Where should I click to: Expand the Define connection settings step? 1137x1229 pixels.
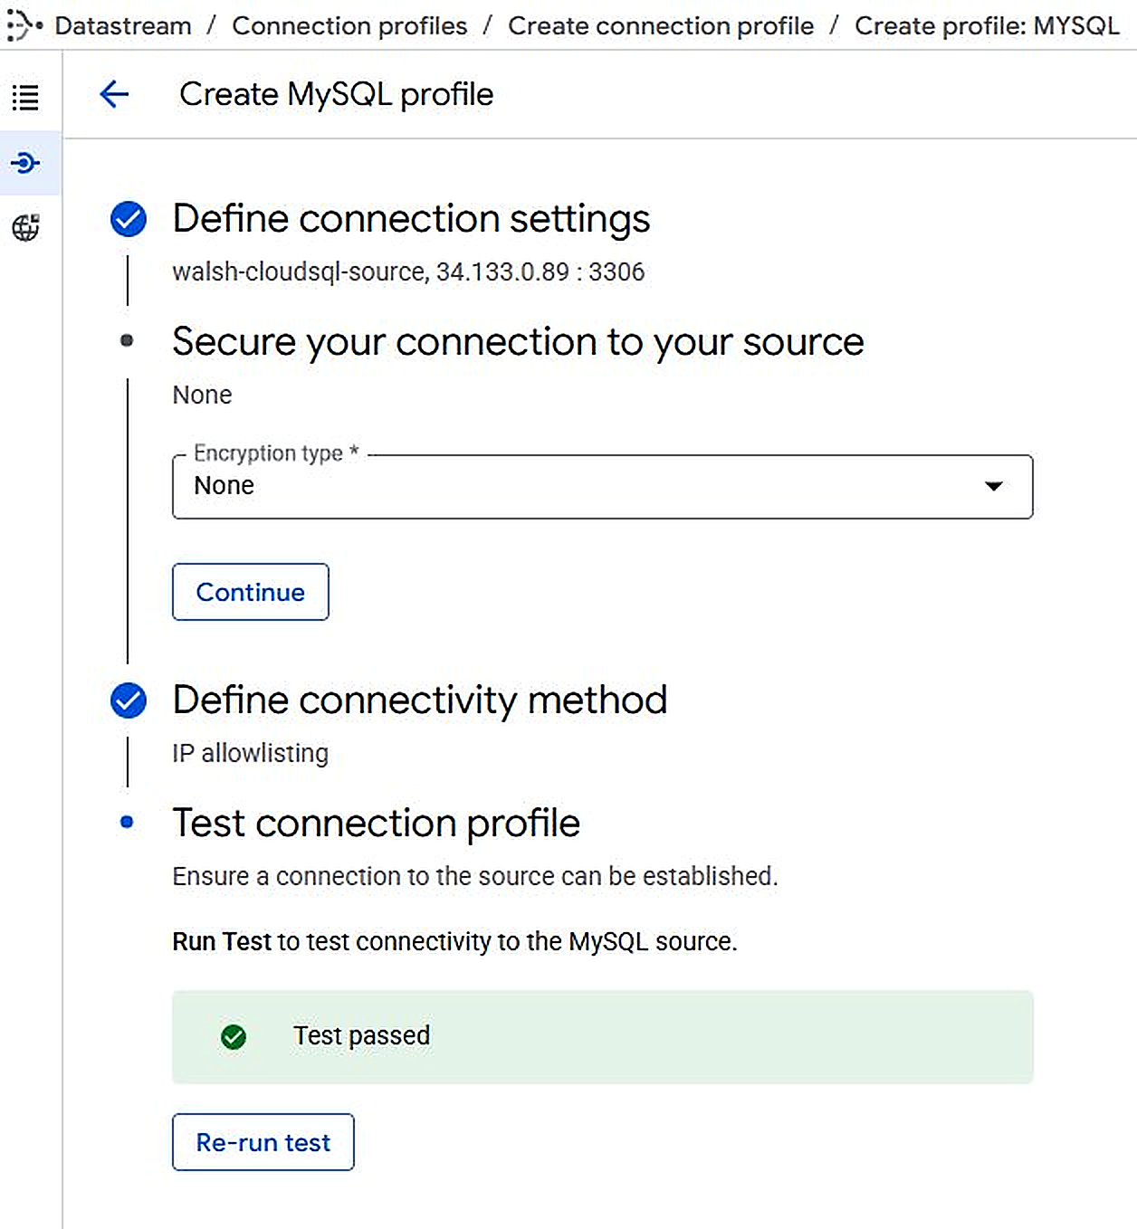411,219
